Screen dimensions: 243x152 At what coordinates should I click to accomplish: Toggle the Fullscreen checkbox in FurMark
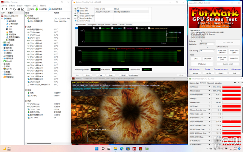(201, 41)
